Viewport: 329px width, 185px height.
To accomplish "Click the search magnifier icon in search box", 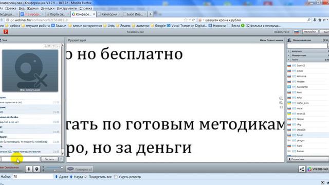I will click(309, 20).
